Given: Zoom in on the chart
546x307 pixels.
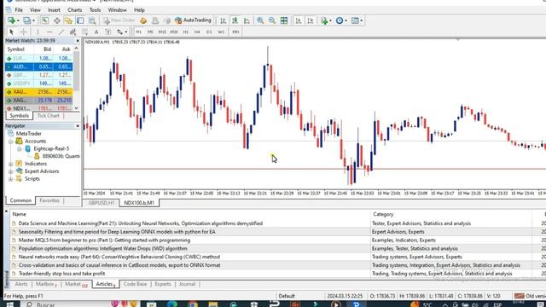Looking at the screenshot, I should [x=260, y=20].
